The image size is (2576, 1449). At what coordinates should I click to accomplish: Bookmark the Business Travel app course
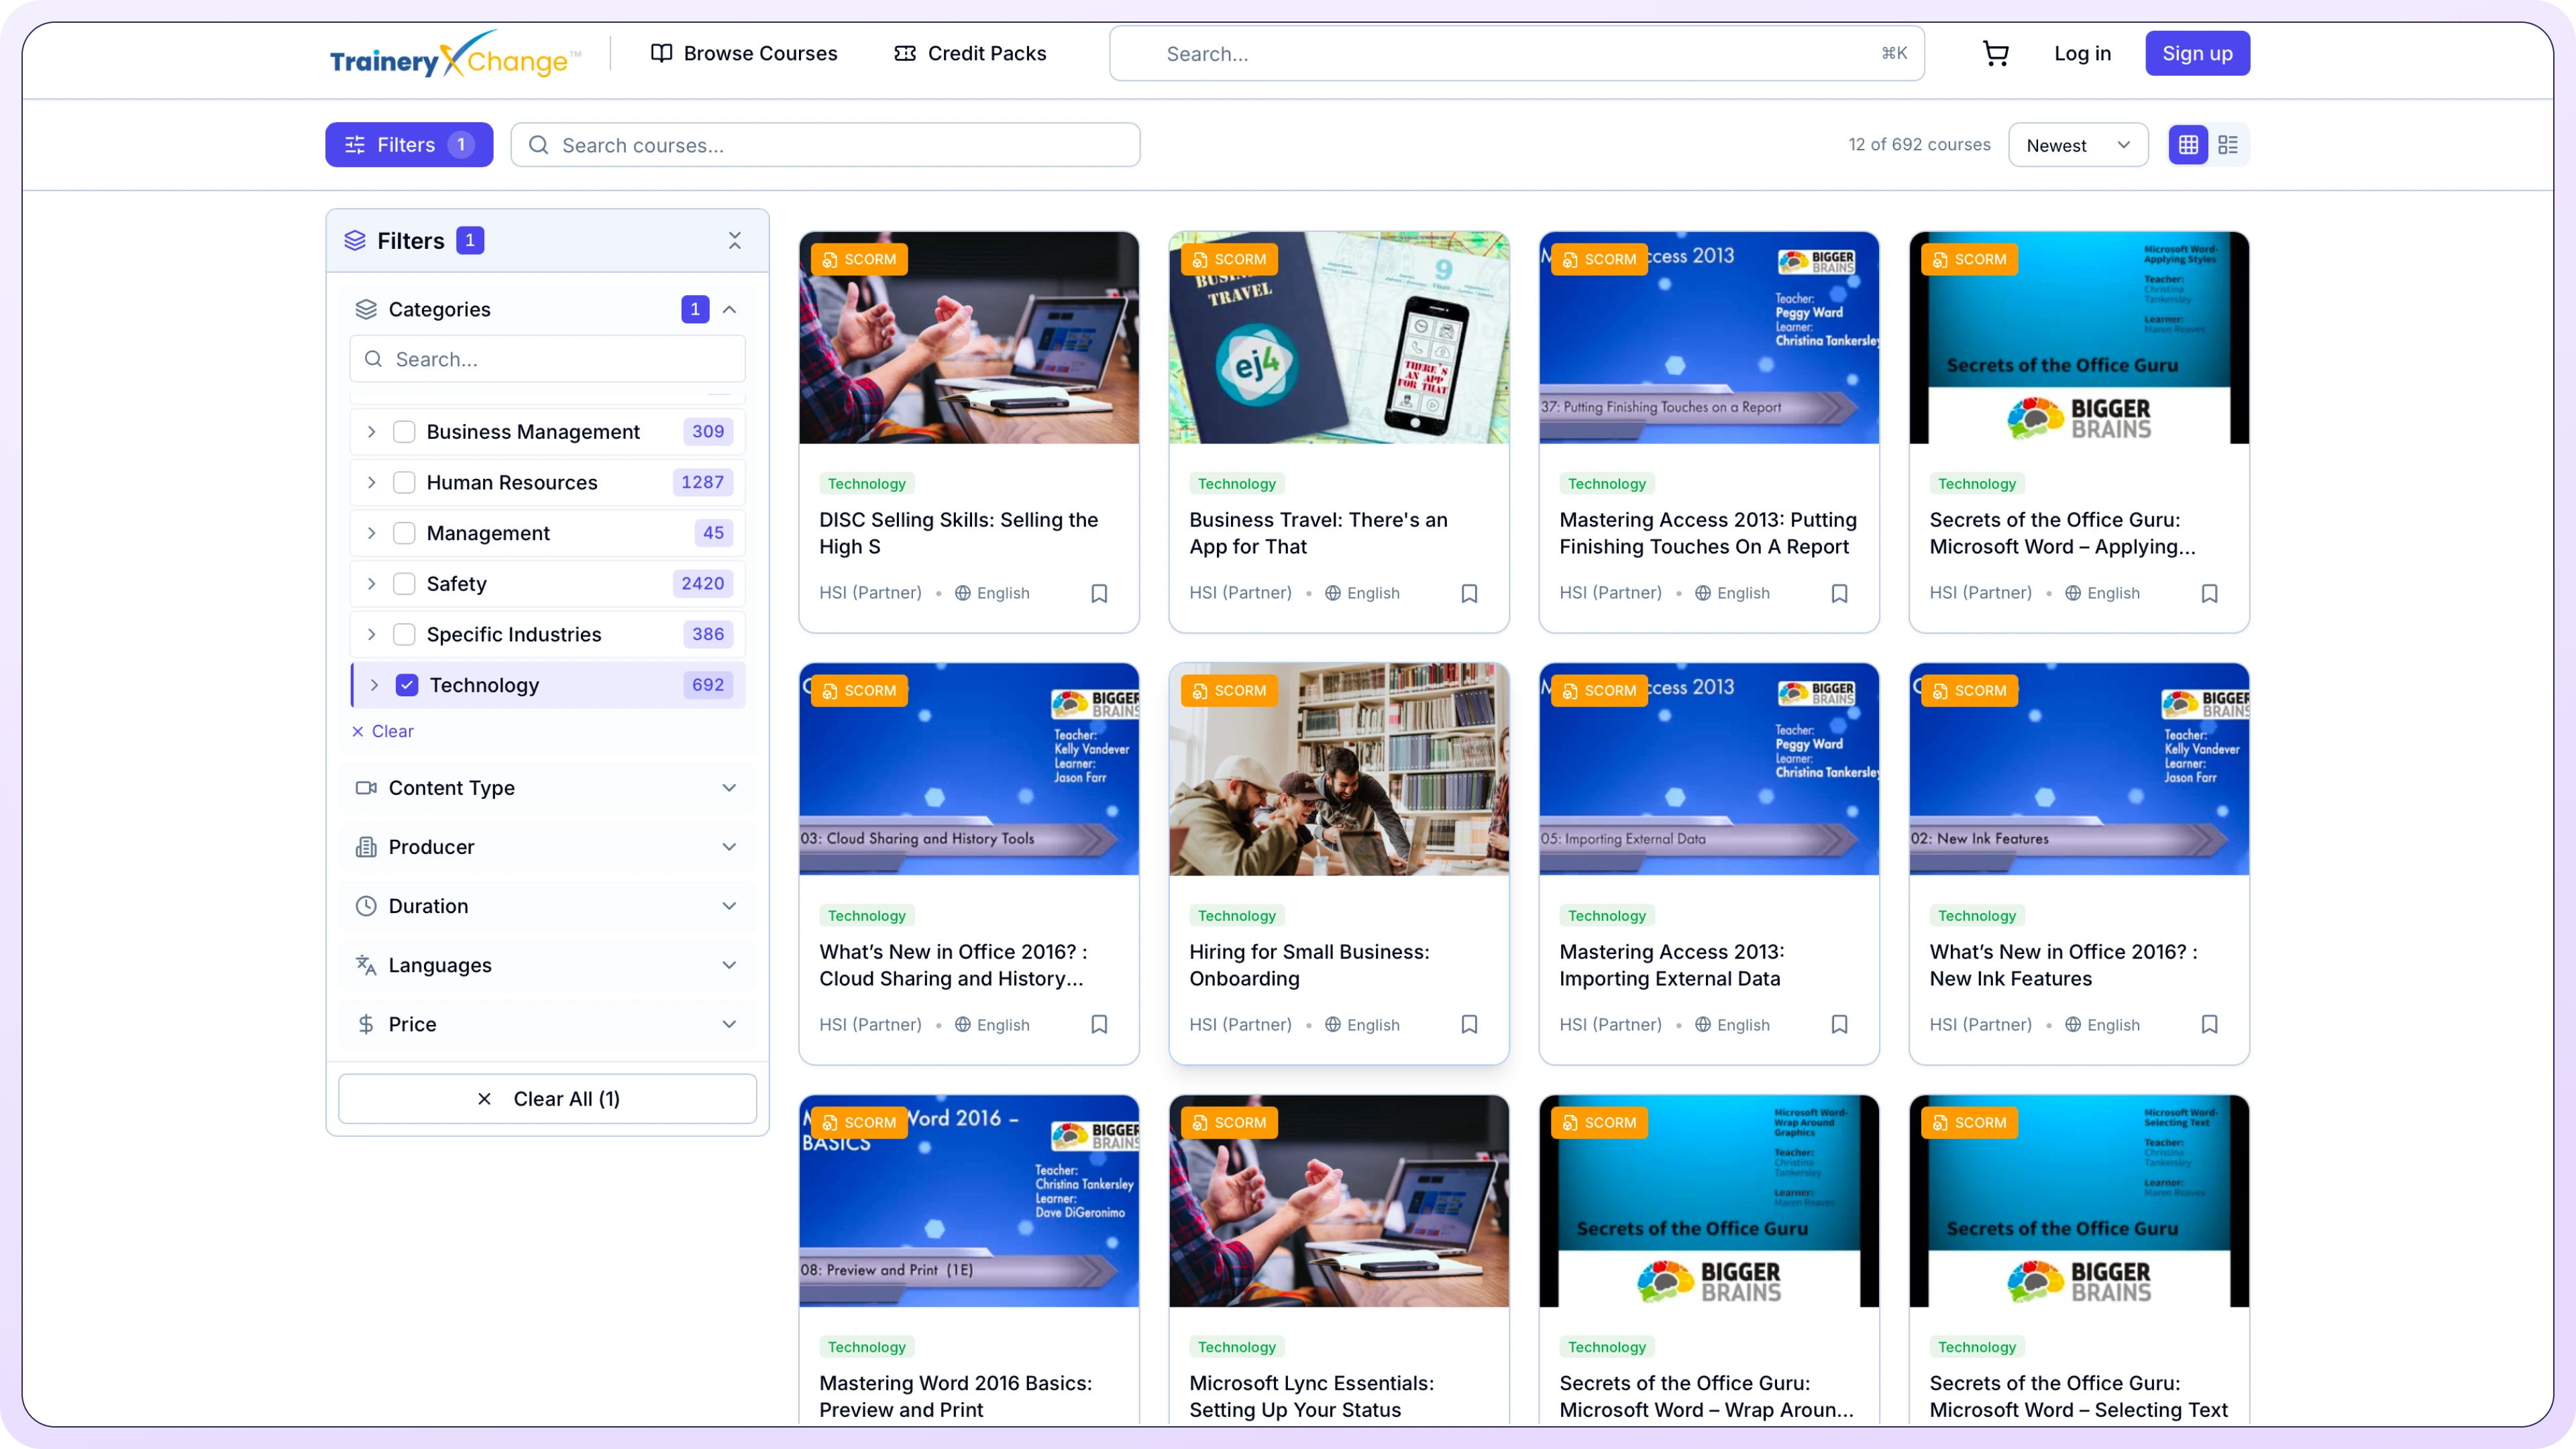click(1469, 593)
